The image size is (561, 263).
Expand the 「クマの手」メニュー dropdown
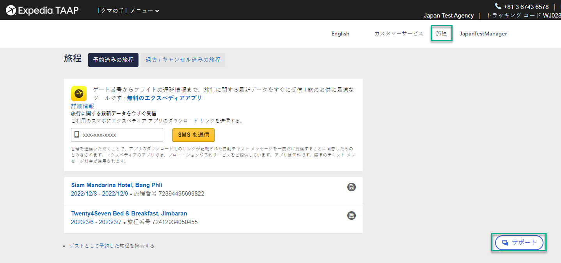pos(128,11)
